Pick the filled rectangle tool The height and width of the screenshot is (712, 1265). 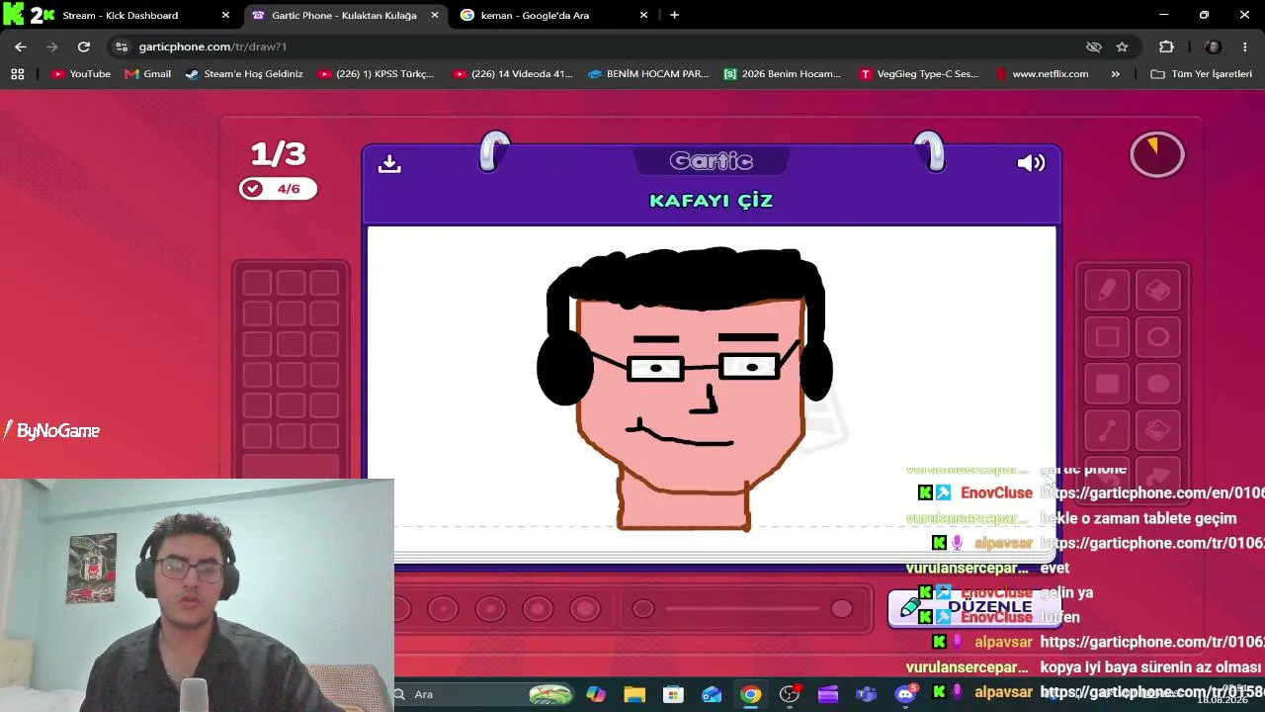pos(1107,384)
